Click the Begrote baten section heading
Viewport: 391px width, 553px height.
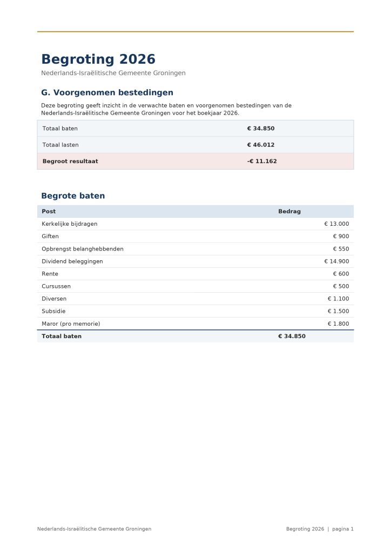point(73,195)
